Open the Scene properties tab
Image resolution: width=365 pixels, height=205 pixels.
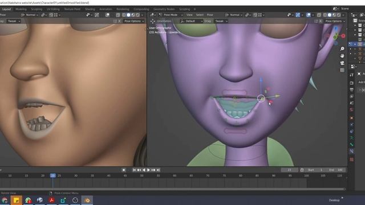pyautogui.click(x=351, y=103)
